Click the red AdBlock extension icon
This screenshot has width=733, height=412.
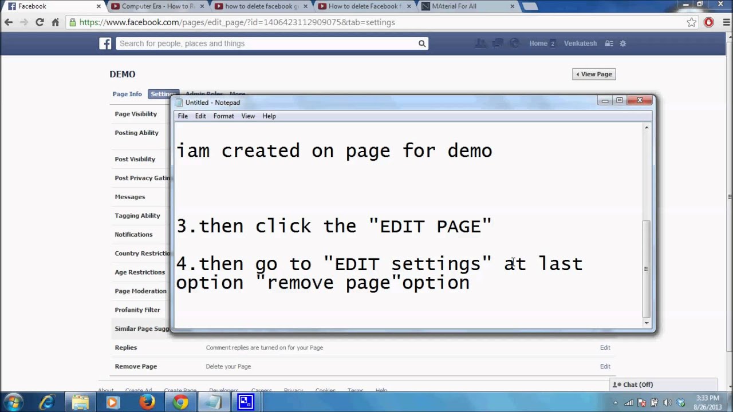[709, 22]
